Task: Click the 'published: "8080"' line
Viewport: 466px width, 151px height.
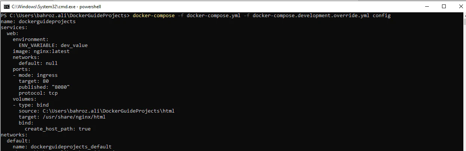Action: pyautogui.click(x=44, y=87)
